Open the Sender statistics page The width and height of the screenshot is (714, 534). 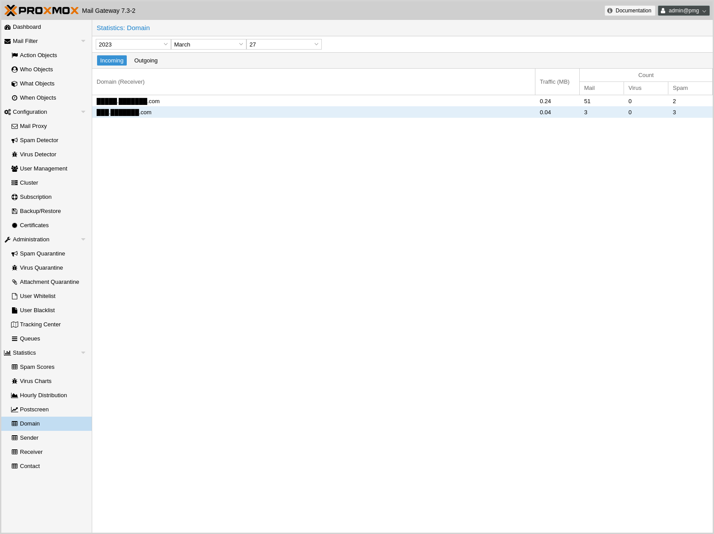29,438
